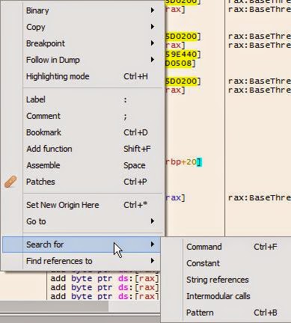The width and height of the screenshot is (291, 323).
Task: Click the horizontal scrollbar below disassembly
Action: (x=80, y=307)
